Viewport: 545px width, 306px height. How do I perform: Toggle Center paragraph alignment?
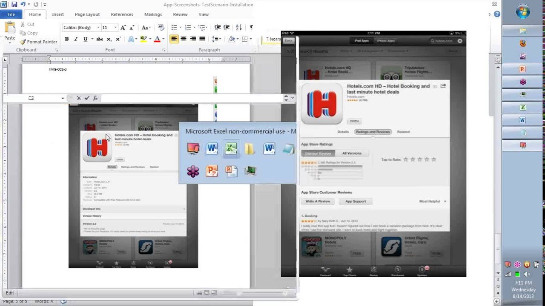(x=184, y=39)
